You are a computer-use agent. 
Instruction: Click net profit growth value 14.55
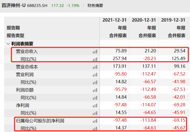[121, 112]
